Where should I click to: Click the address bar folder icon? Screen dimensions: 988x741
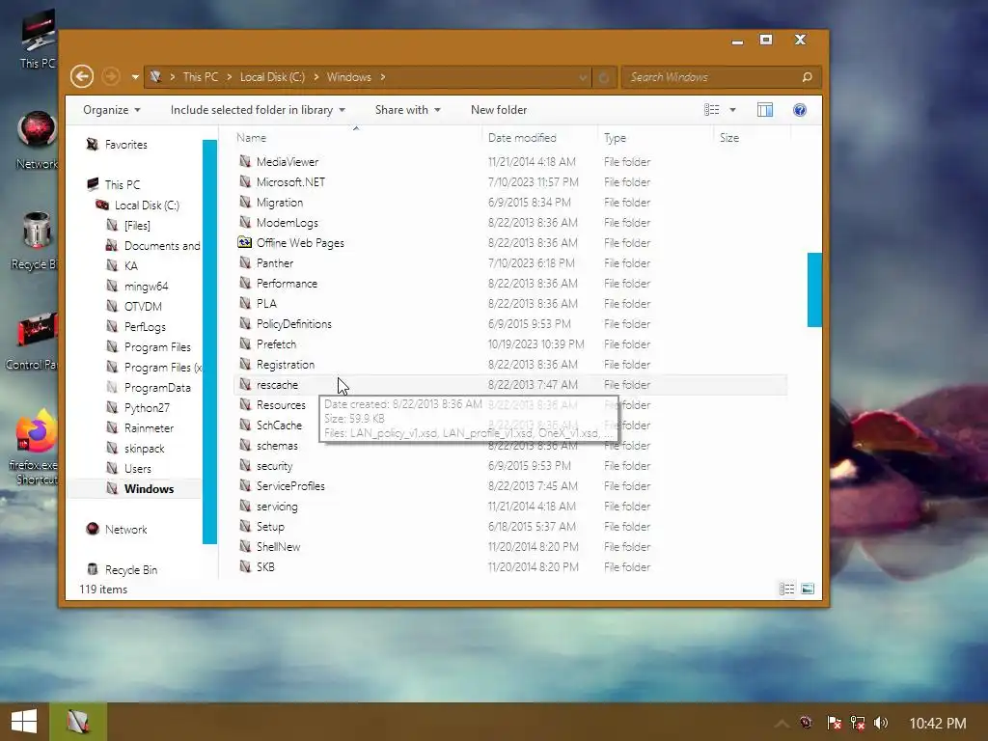click(x=155, y=77)
